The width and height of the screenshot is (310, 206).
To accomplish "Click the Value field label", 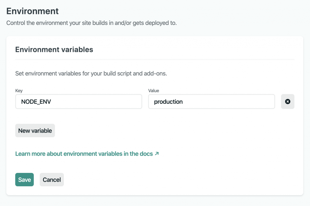I will coord(153,91).
